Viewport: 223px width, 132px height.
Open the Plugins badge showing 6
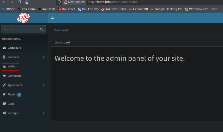[x=19, y=94]
